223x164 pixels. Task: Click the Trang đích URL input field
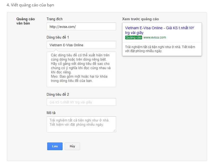coord(81,27)
